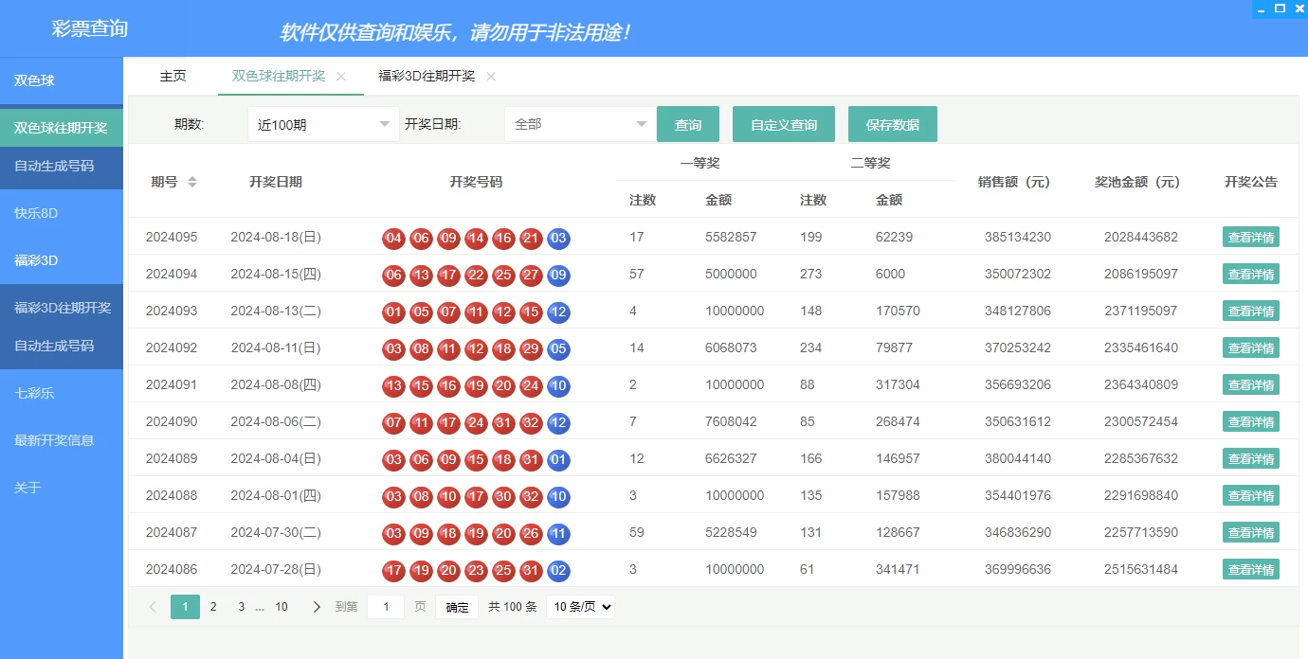Expand the 开奖日期 dropdown showing 全部
This screenshot has width=1308, height=659.
[579, 124]
